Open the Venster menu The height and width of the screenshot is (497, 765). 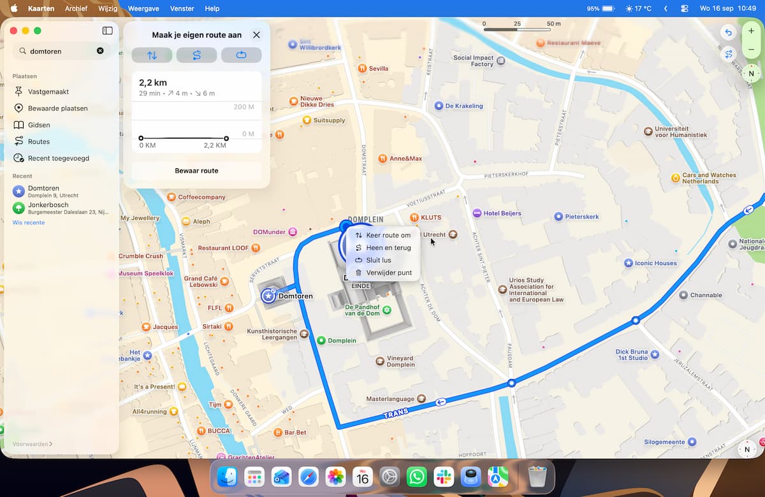pyautogui.click(x=182, y=8)
